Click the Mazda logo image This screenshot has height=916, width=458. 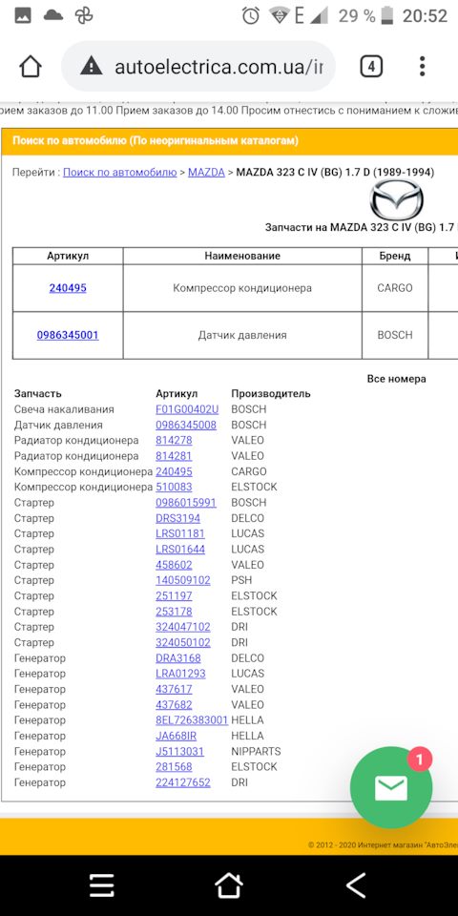[397, 200]
